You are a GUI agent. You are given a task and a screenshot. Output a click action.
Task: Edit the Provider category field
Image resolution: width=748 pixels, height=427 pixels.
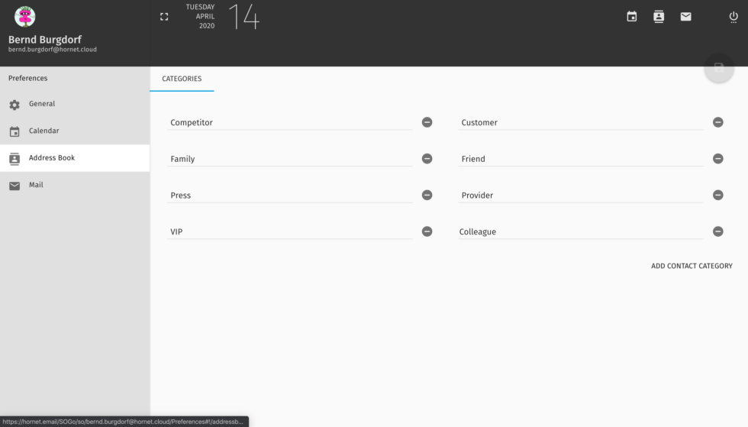(x=581, y=195)
